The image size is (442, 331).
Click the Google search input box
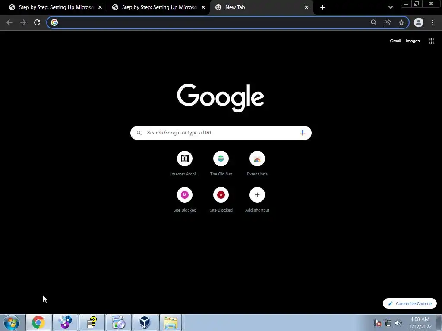pos(221,133)
